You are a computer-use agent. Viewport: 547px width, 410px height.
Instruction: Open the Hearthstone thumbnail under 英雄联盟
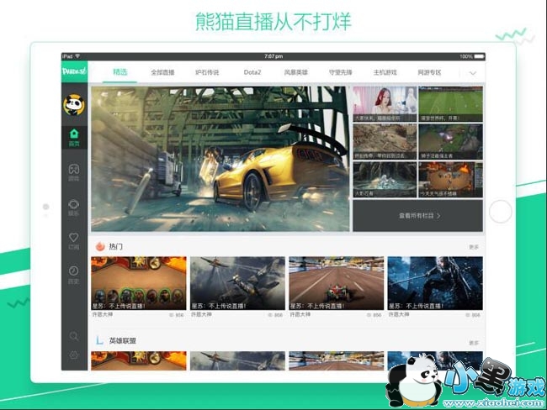click(139, 360)
